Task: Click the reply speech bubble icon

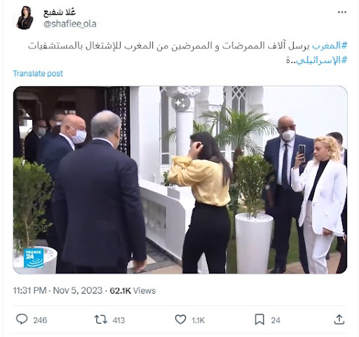Action: pos(22,319)
